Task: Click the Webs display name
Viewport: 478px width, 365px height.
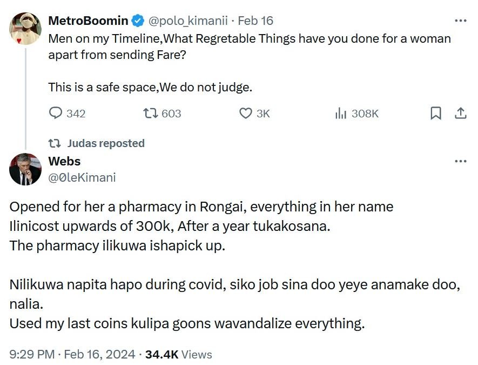Action: point(64,161)
